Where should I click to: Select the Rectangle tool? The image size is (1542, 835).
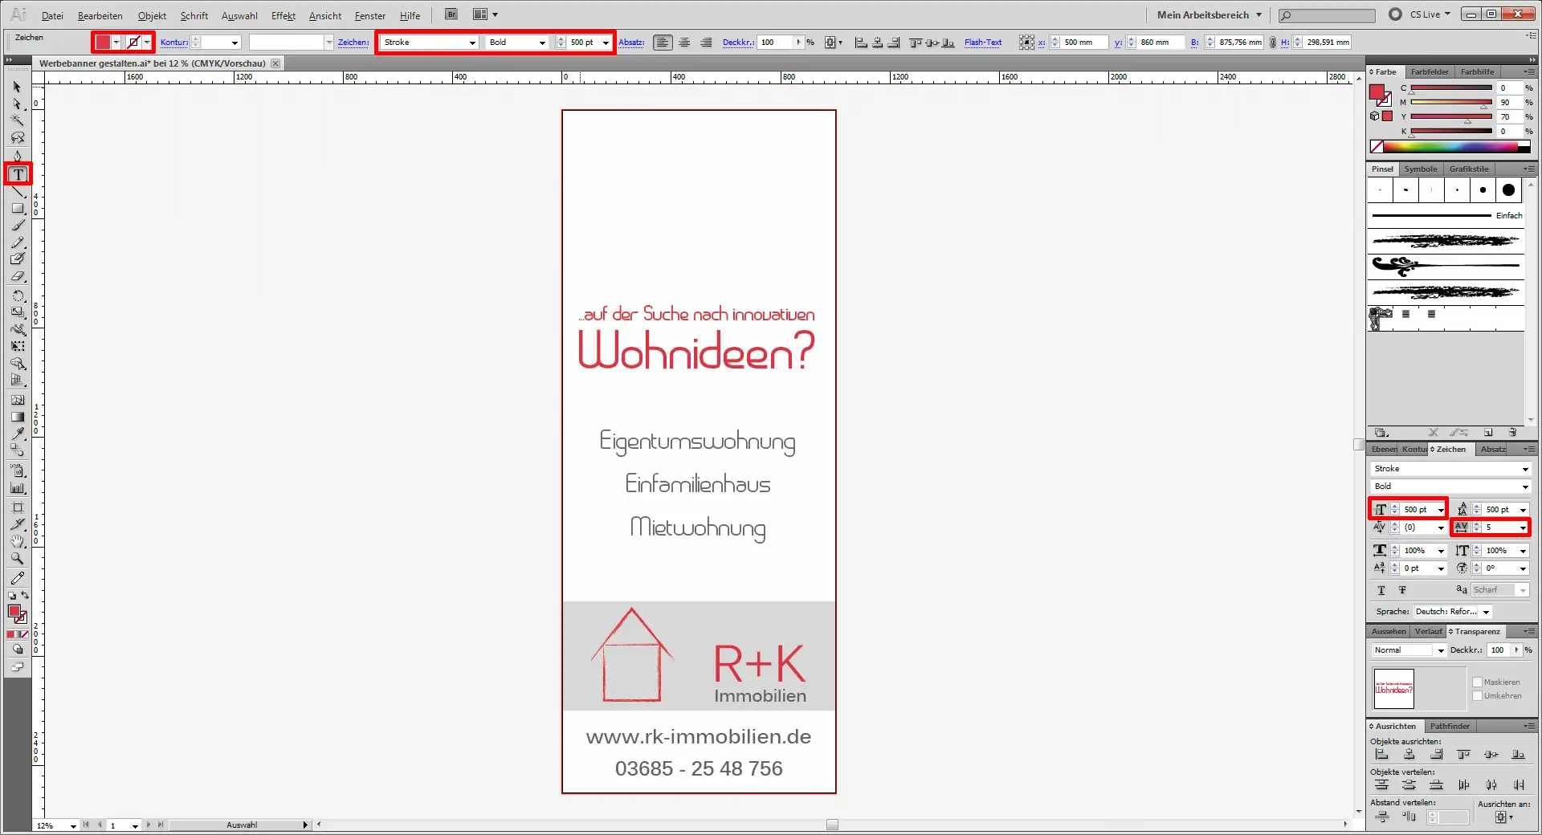[18, 209]
